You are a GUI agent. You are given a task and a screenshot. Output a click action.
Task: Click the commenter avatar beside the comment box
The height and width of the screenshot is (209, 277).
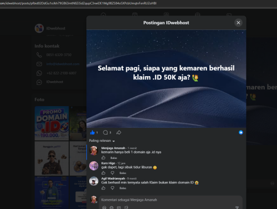[x=94, y=200]
